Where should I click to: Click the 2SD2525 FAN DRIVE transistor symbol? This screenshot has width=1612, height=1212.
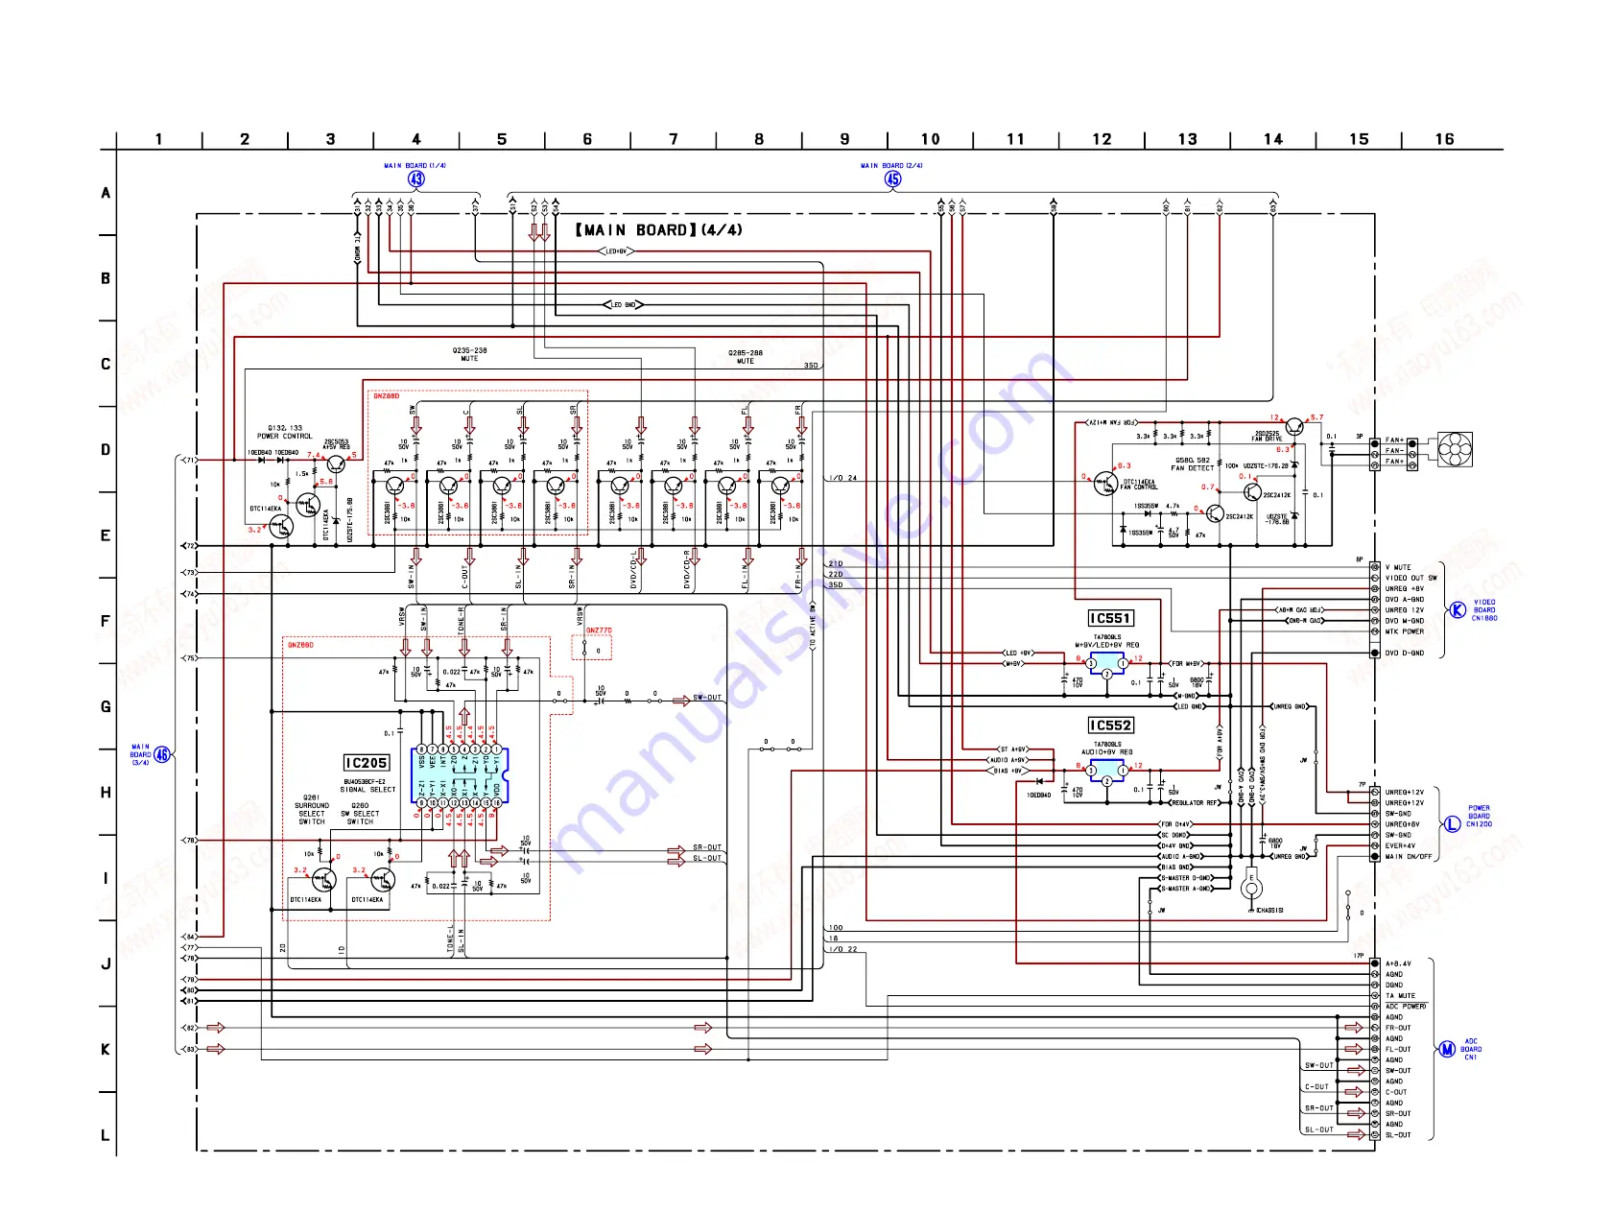1293,426
